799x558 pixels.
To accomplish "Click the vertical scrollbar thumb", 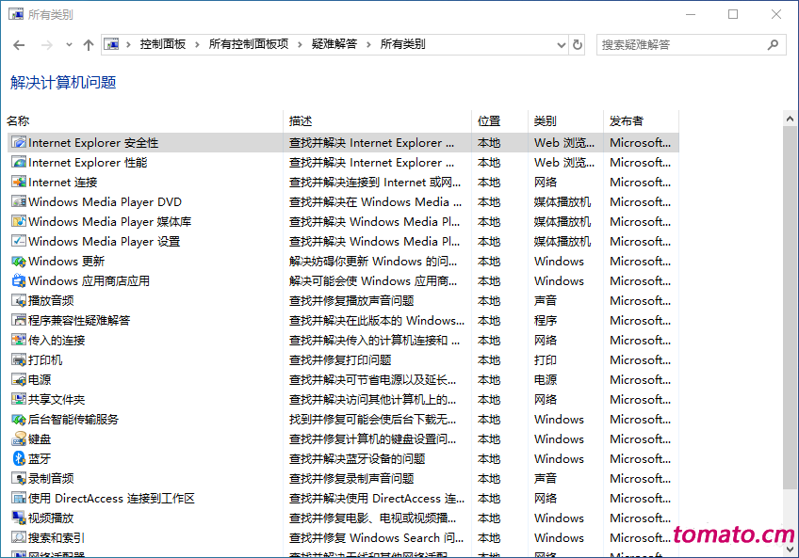I will [x=790, y=306].
